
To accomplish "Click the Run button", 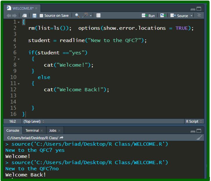I will click(148, 16).
